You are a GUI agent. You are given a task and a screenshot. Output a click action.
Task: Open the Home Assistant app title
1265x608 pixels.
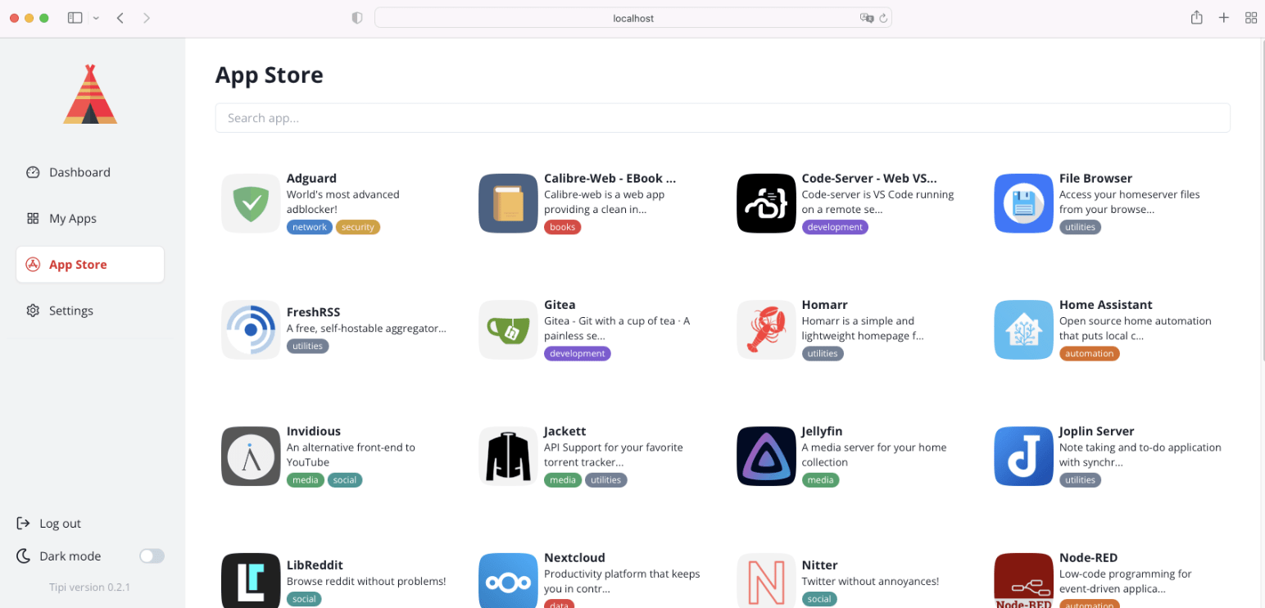(1105, 305)
